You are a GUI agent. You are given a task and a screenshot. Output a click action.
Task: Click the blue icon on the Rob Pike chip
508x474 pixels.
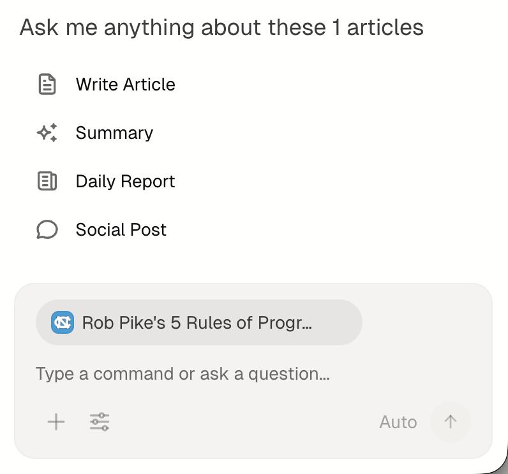[x=63, y=322]
